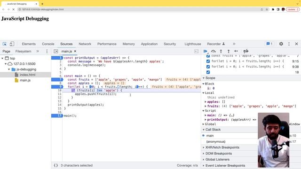This screenshot has width=301, height=169.
Task: Select the (anonymous) call stack frame
Action: click(216, 142)
